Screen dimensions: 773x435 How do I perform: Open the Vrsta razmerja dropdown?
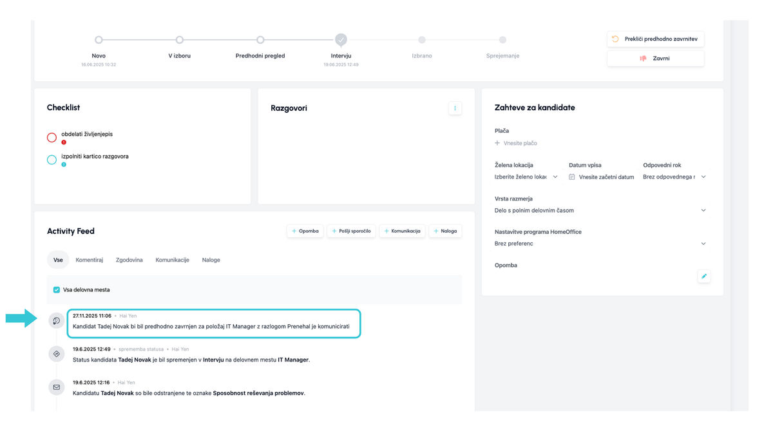[x=600, y=210]
